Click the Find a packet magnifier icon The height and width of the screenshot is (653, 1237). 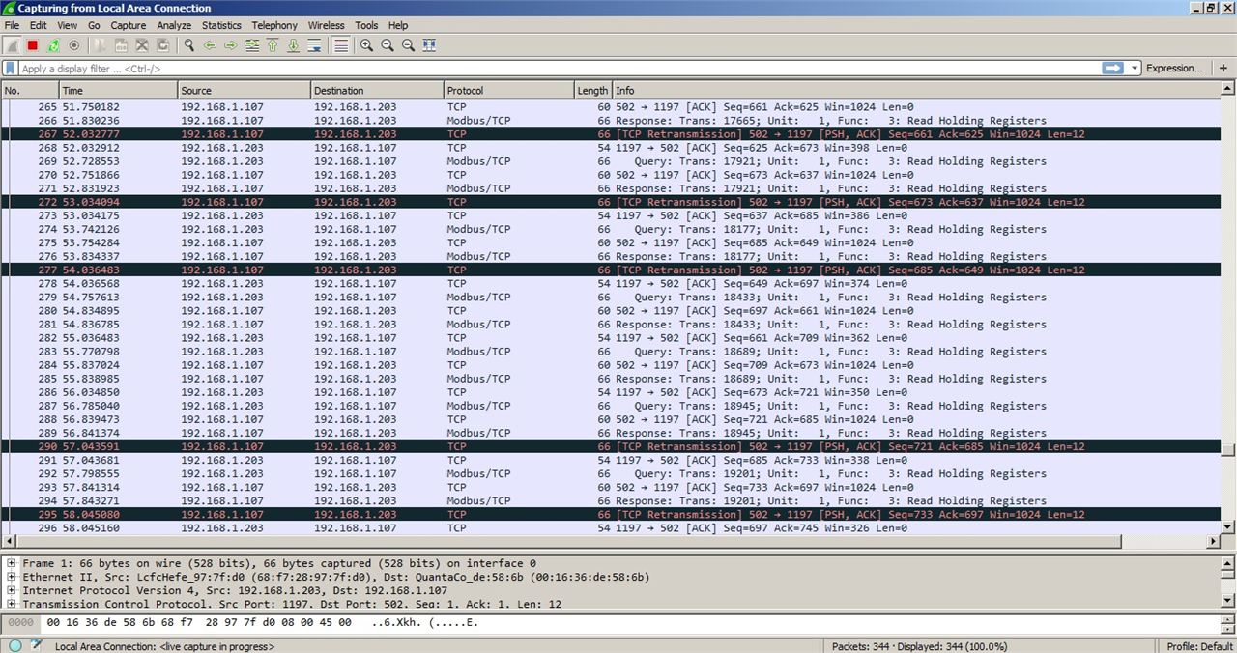pos(189,45)
